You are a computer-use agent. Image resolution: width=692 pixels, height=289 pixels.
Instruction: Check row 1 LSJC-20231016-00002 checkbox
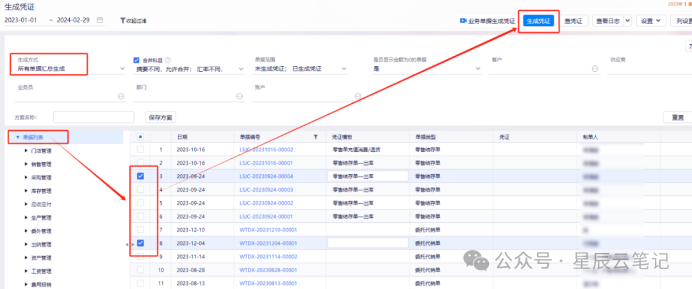(x=140, y=149)
